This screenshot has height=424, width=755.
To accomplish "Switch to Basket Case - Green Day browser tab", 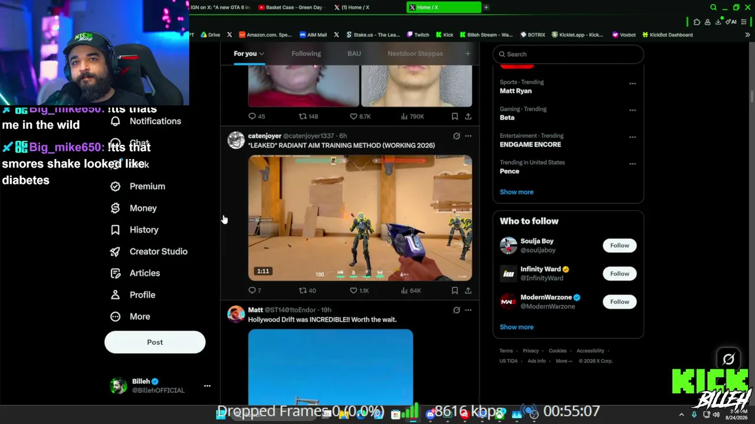I will click(x=292, y=7).
